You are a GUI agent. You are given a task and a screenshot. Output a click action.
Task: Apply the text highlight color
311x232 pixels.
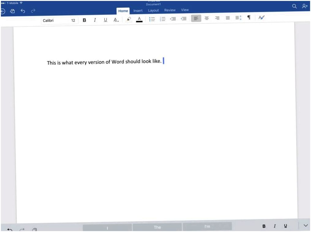tap(129, 19)
